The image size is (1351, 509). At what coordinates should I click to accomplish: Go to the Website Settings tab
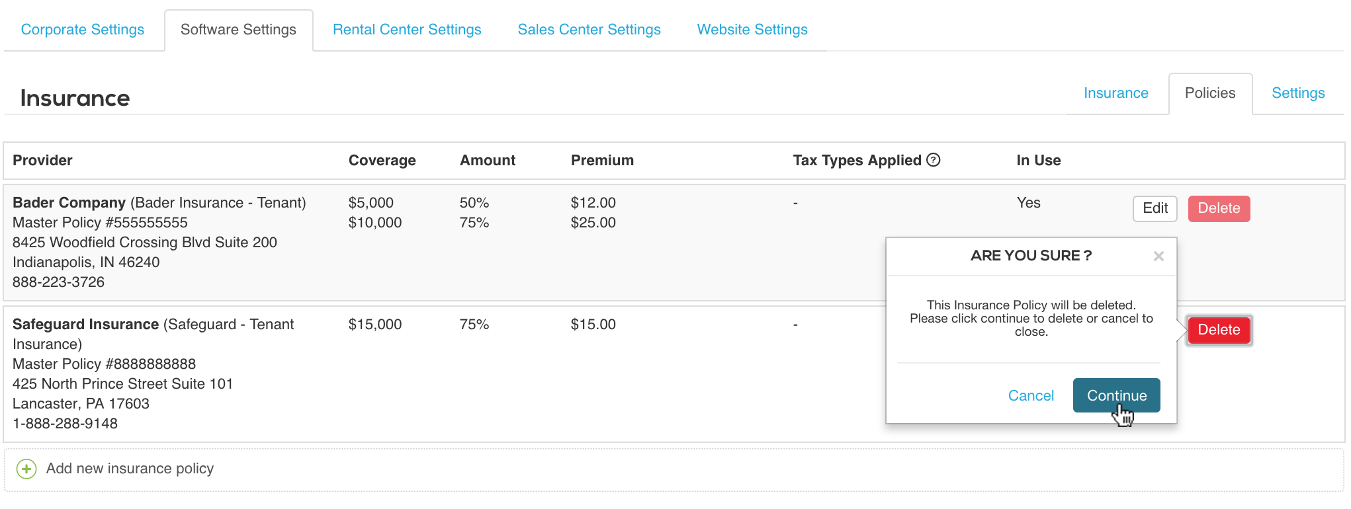(752, 30)
